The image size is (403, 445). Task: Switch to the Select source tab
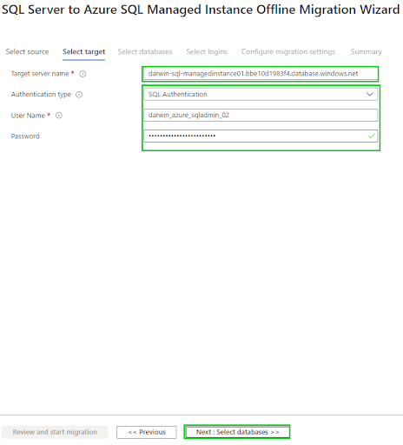point(27,52)
